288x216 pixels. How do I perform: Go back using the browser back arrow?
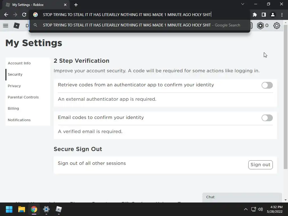coord(6,15)
